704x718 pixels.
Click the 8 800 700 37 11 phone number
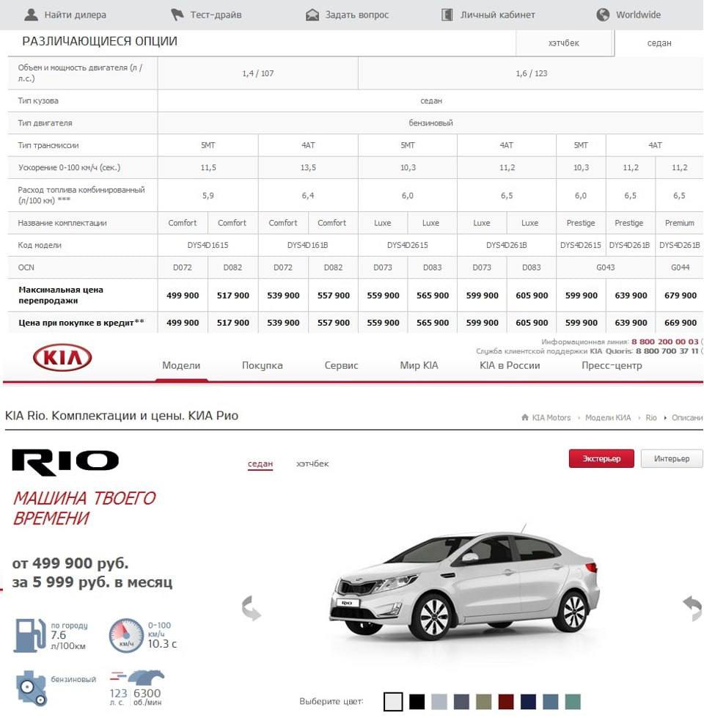pyautogui.click(x=667, y=351)
